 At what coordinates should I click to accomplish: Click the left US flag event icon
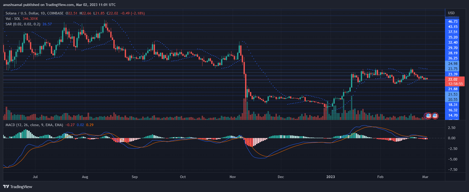coord(429,116)
